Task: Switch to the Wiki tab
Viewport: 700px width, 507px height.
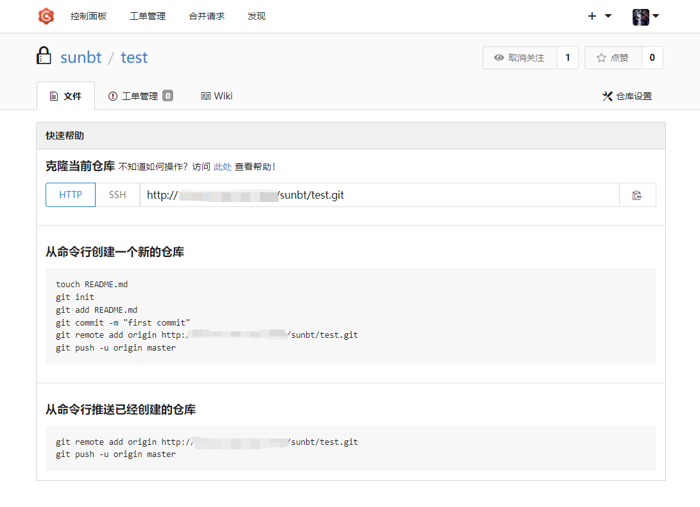Action: (217, 96)
